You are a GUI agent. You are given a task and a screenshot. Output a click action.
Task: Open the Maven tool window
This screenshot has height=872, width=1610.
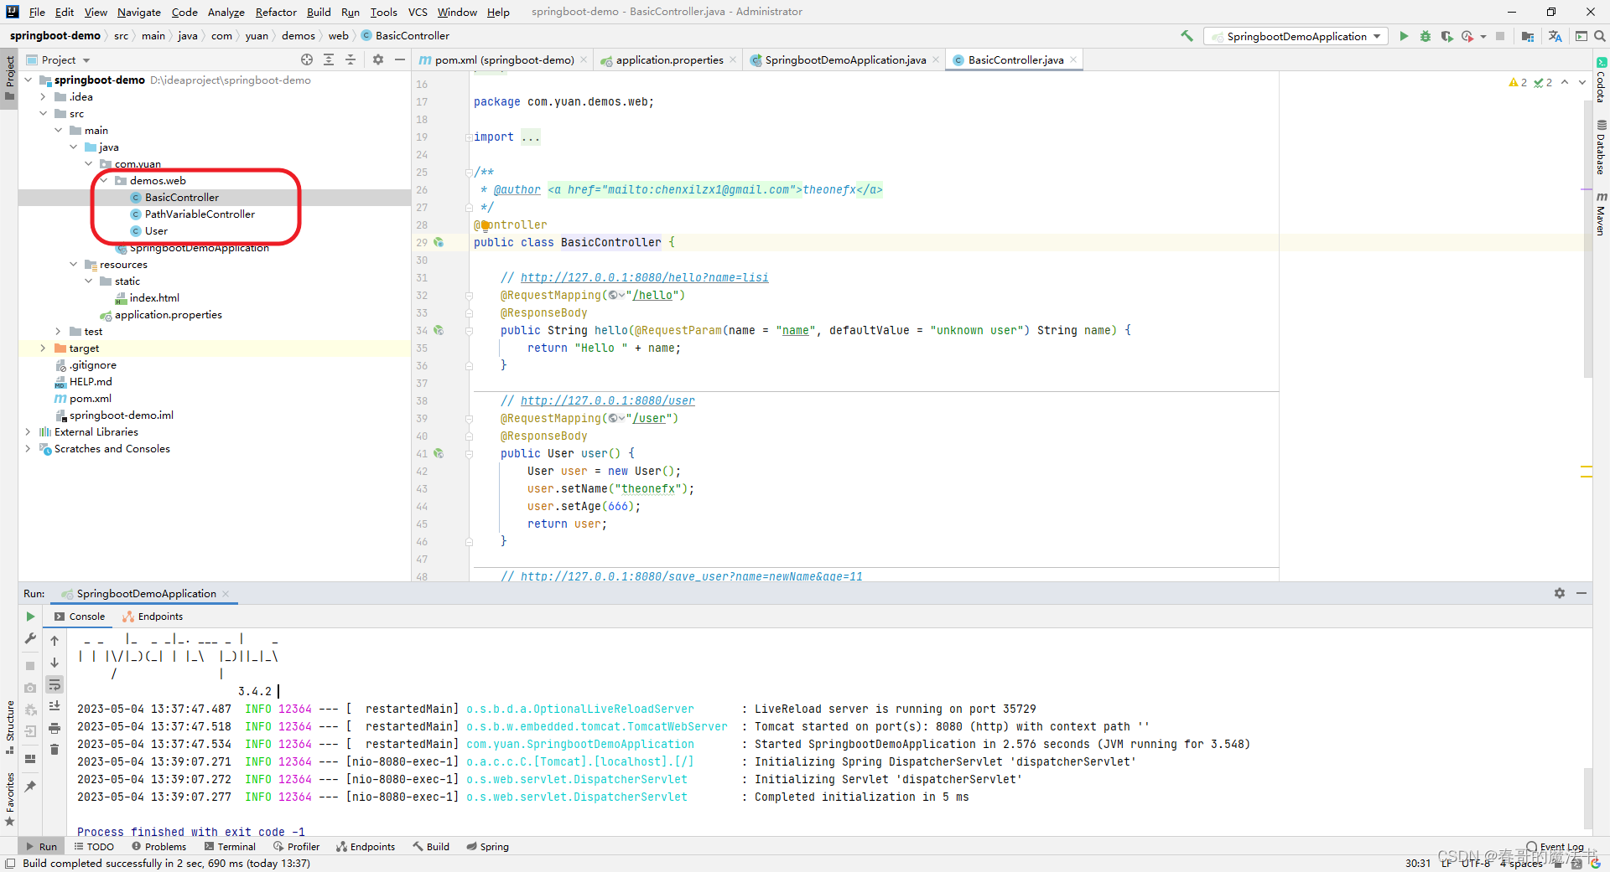(1601, 213)
